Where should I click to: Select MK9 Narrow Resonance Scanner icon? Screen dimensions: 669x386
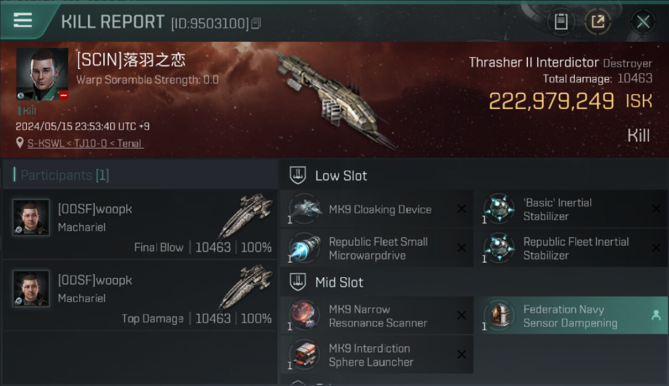pyautogui.click(x=304, y=315)
